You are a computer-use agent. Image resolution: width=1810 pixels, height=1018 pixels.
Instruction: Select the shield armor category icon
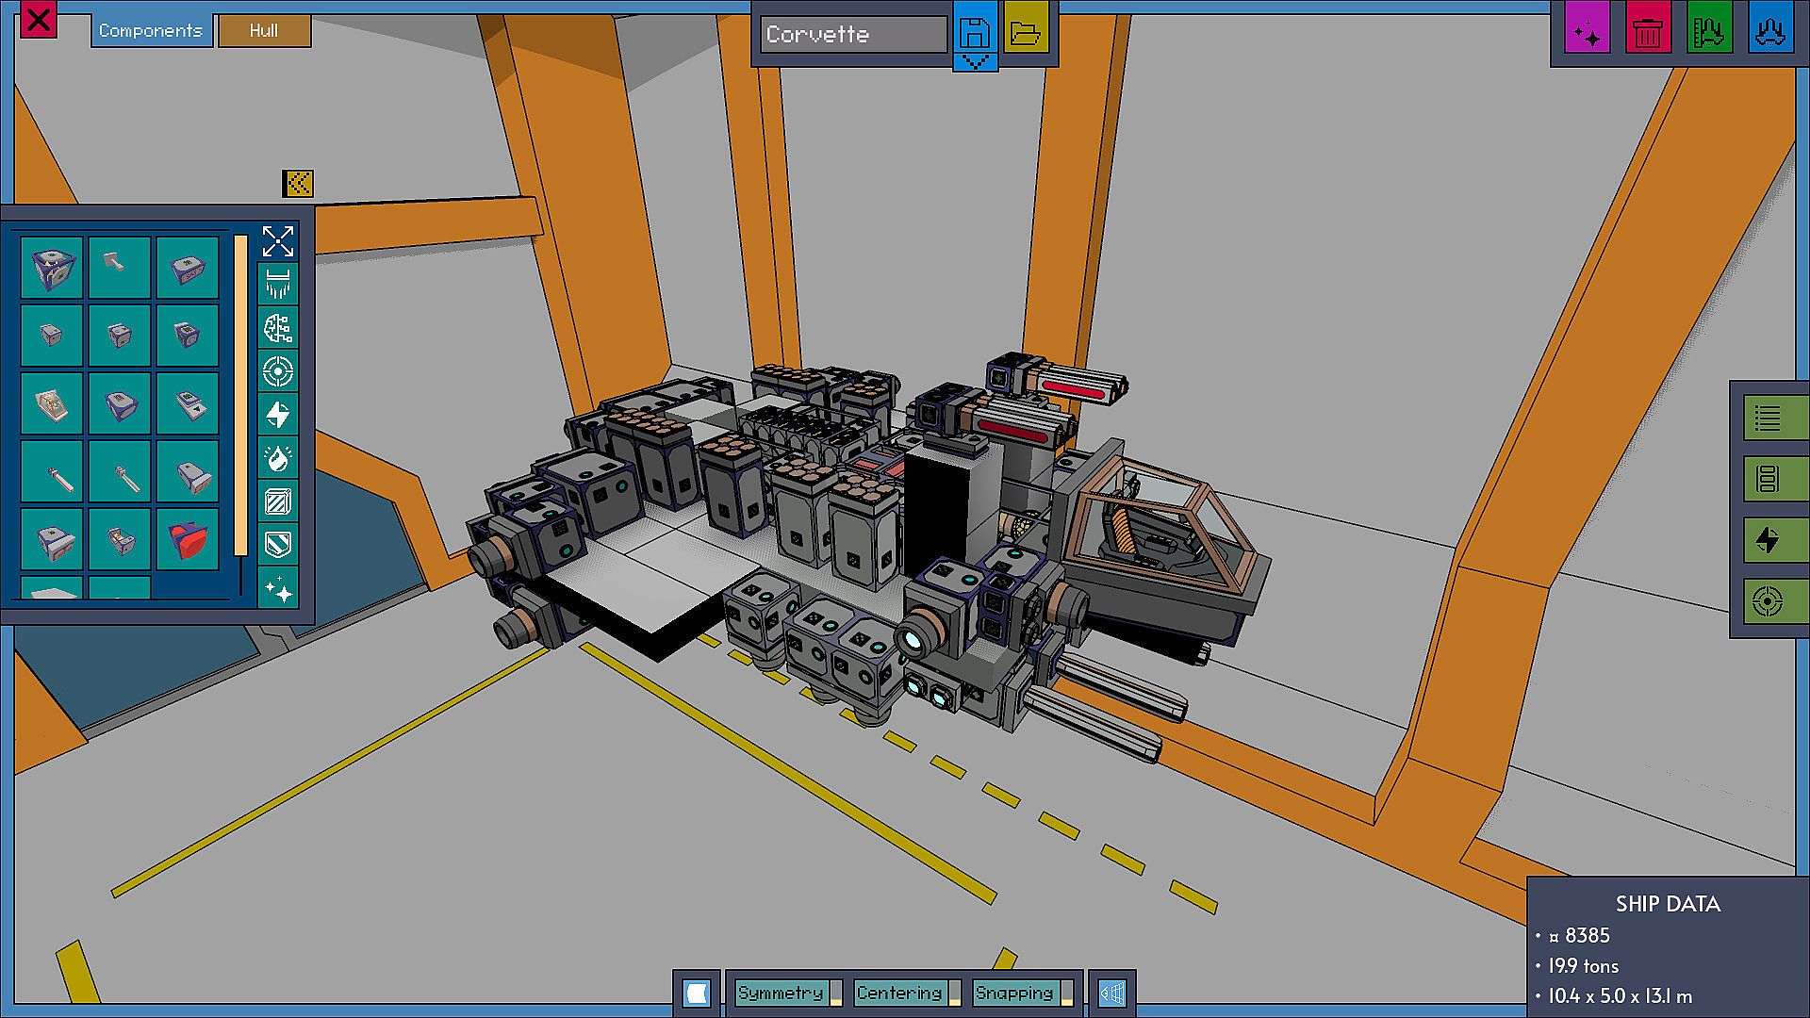pos(278,545)
